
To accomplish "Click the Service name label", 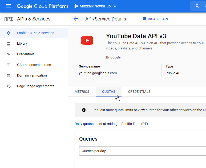I will 89,66.
